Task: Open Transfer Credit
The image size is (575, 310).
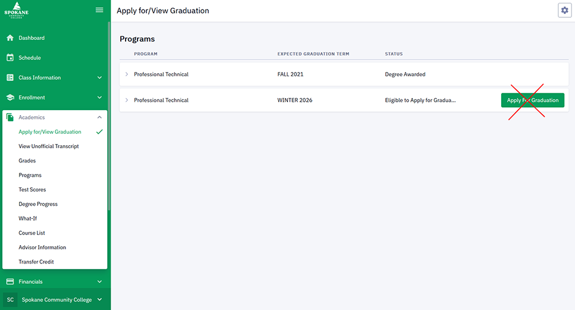Action: pyautogui.click(x=36, y=262)
